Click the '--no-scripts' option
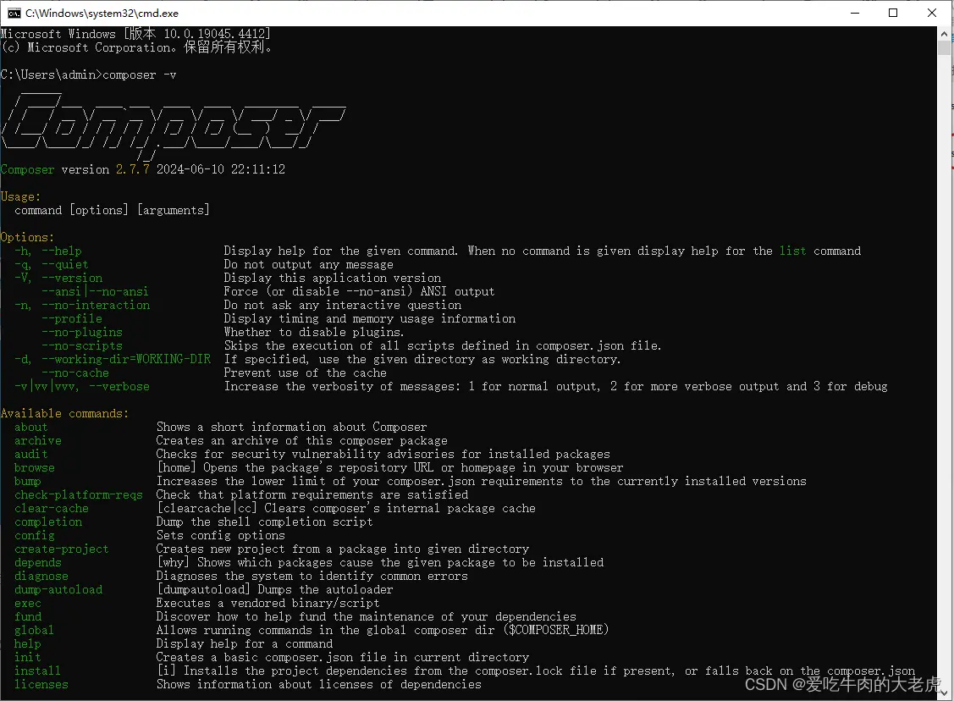 (82, 345)
